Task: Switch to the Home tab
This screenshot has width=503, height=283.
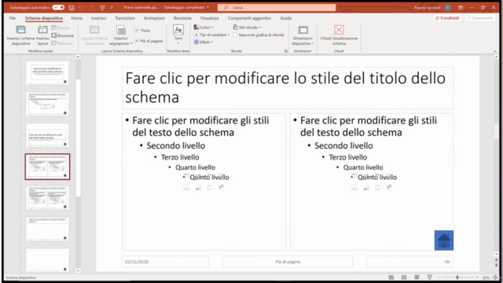Action: pos(77,18)
